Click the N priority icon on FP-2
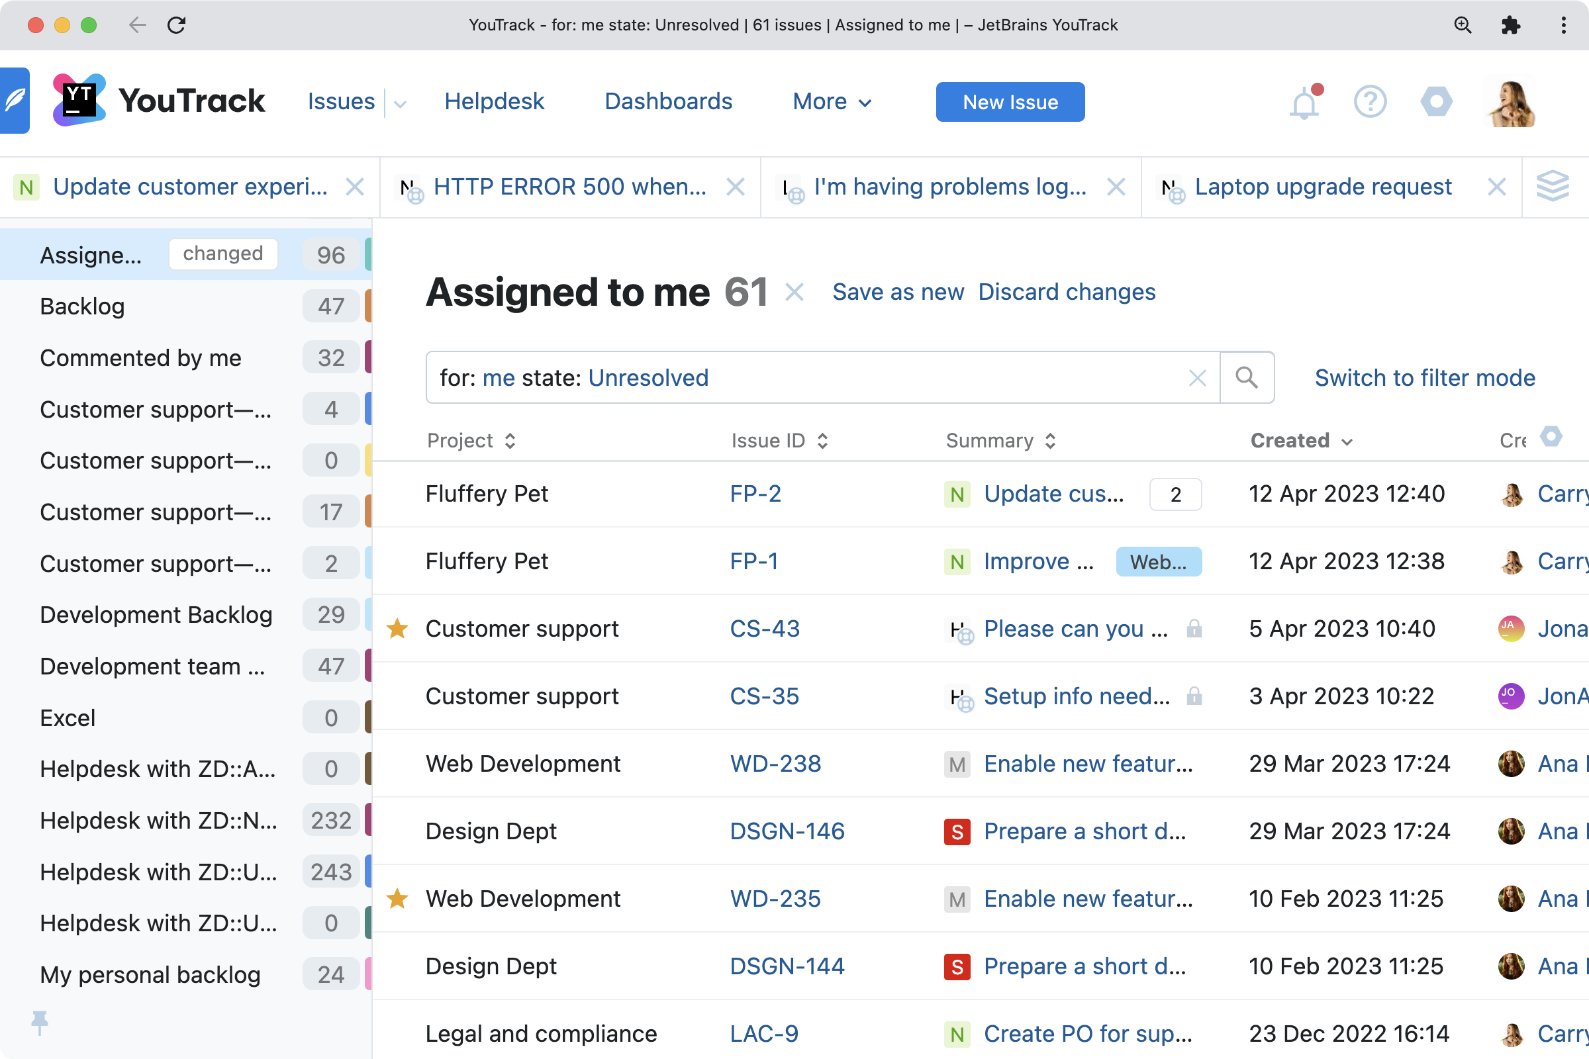This screenshot has height=1059, width=1589. 957,494
